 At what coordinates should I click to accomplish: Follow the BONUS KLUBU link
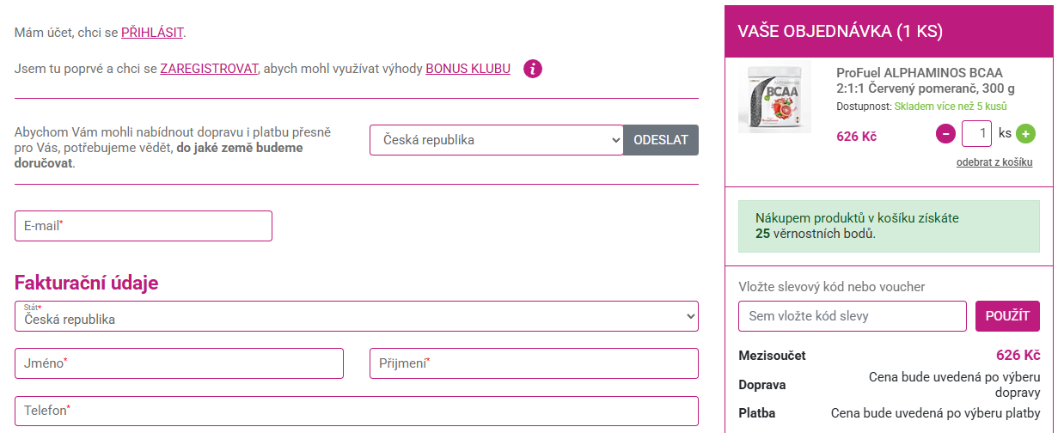point(468,69)
